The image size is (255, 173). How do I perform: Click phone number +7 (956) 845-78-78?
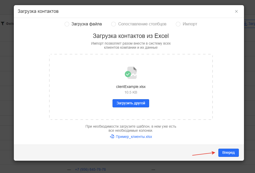click(x=90, y=169)
